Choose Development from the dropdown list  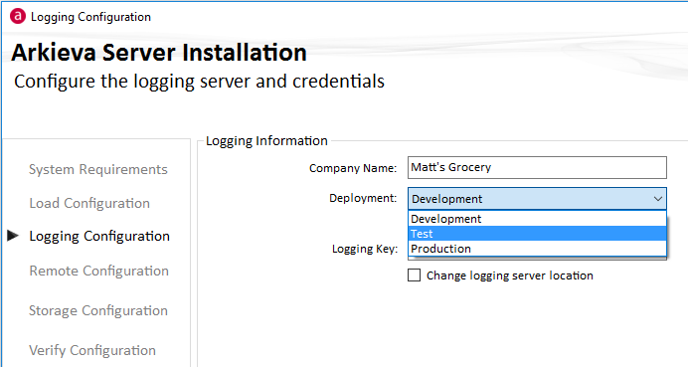click(x=537, y=219)
